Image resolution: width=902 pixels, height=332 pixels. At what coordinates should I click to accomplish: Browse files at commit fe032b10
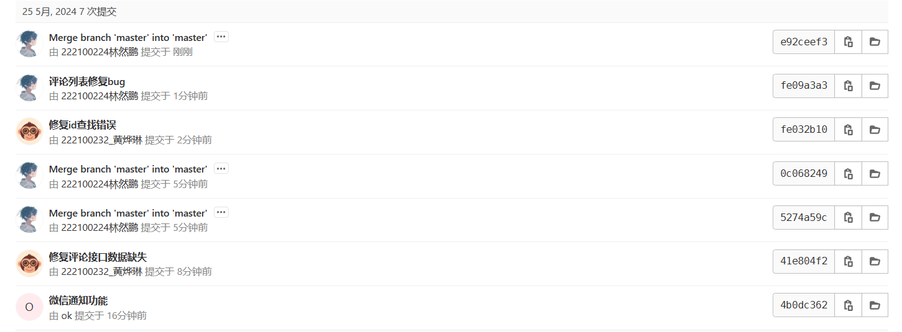875,130
